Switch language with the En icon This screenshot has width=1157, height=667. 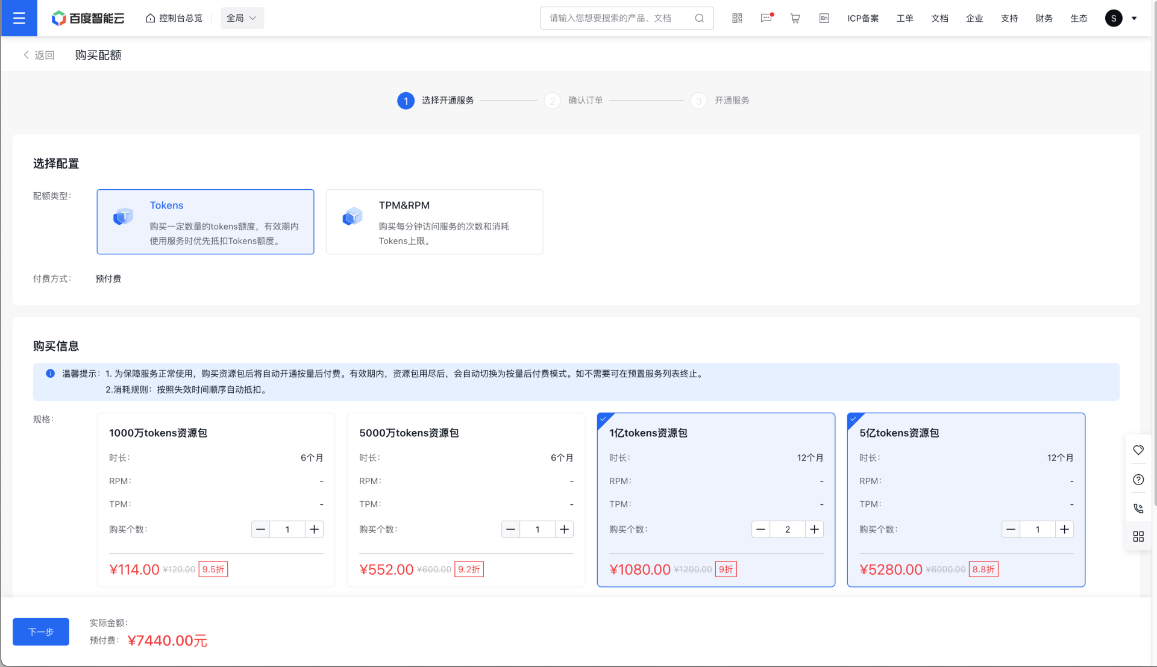(x=824, y=18)
